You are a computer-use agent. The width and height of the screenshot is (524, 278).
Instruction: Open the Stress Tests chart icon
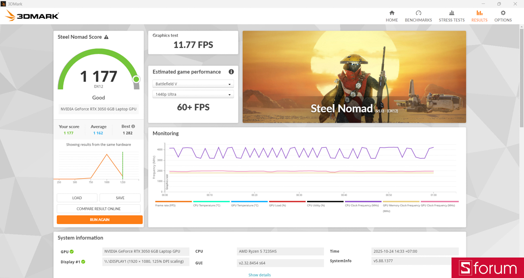click(452, 13)
